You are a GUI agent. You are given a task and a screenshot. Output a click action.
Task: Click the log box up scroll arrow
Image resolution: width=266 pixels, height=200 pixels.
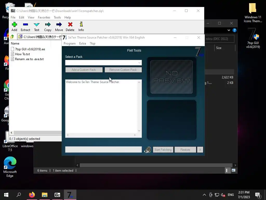coord(139,82)
